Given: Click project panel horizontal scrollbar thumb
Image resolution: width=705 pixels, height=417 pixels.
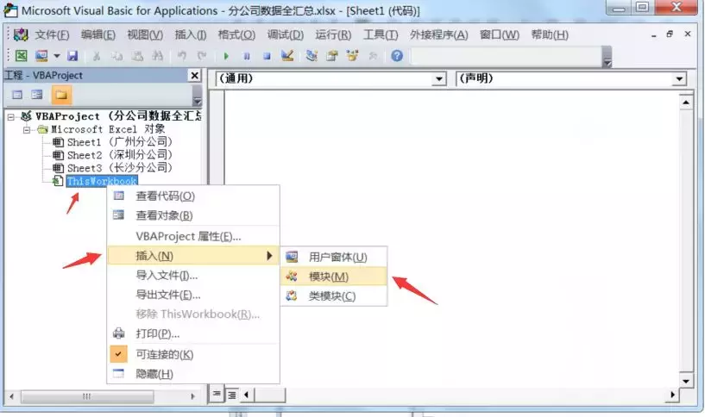Looking at the screenshot, I should 87,396.
